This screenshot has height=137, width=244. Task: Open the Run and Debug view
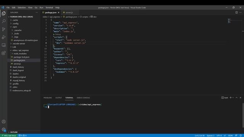point(3,37)
